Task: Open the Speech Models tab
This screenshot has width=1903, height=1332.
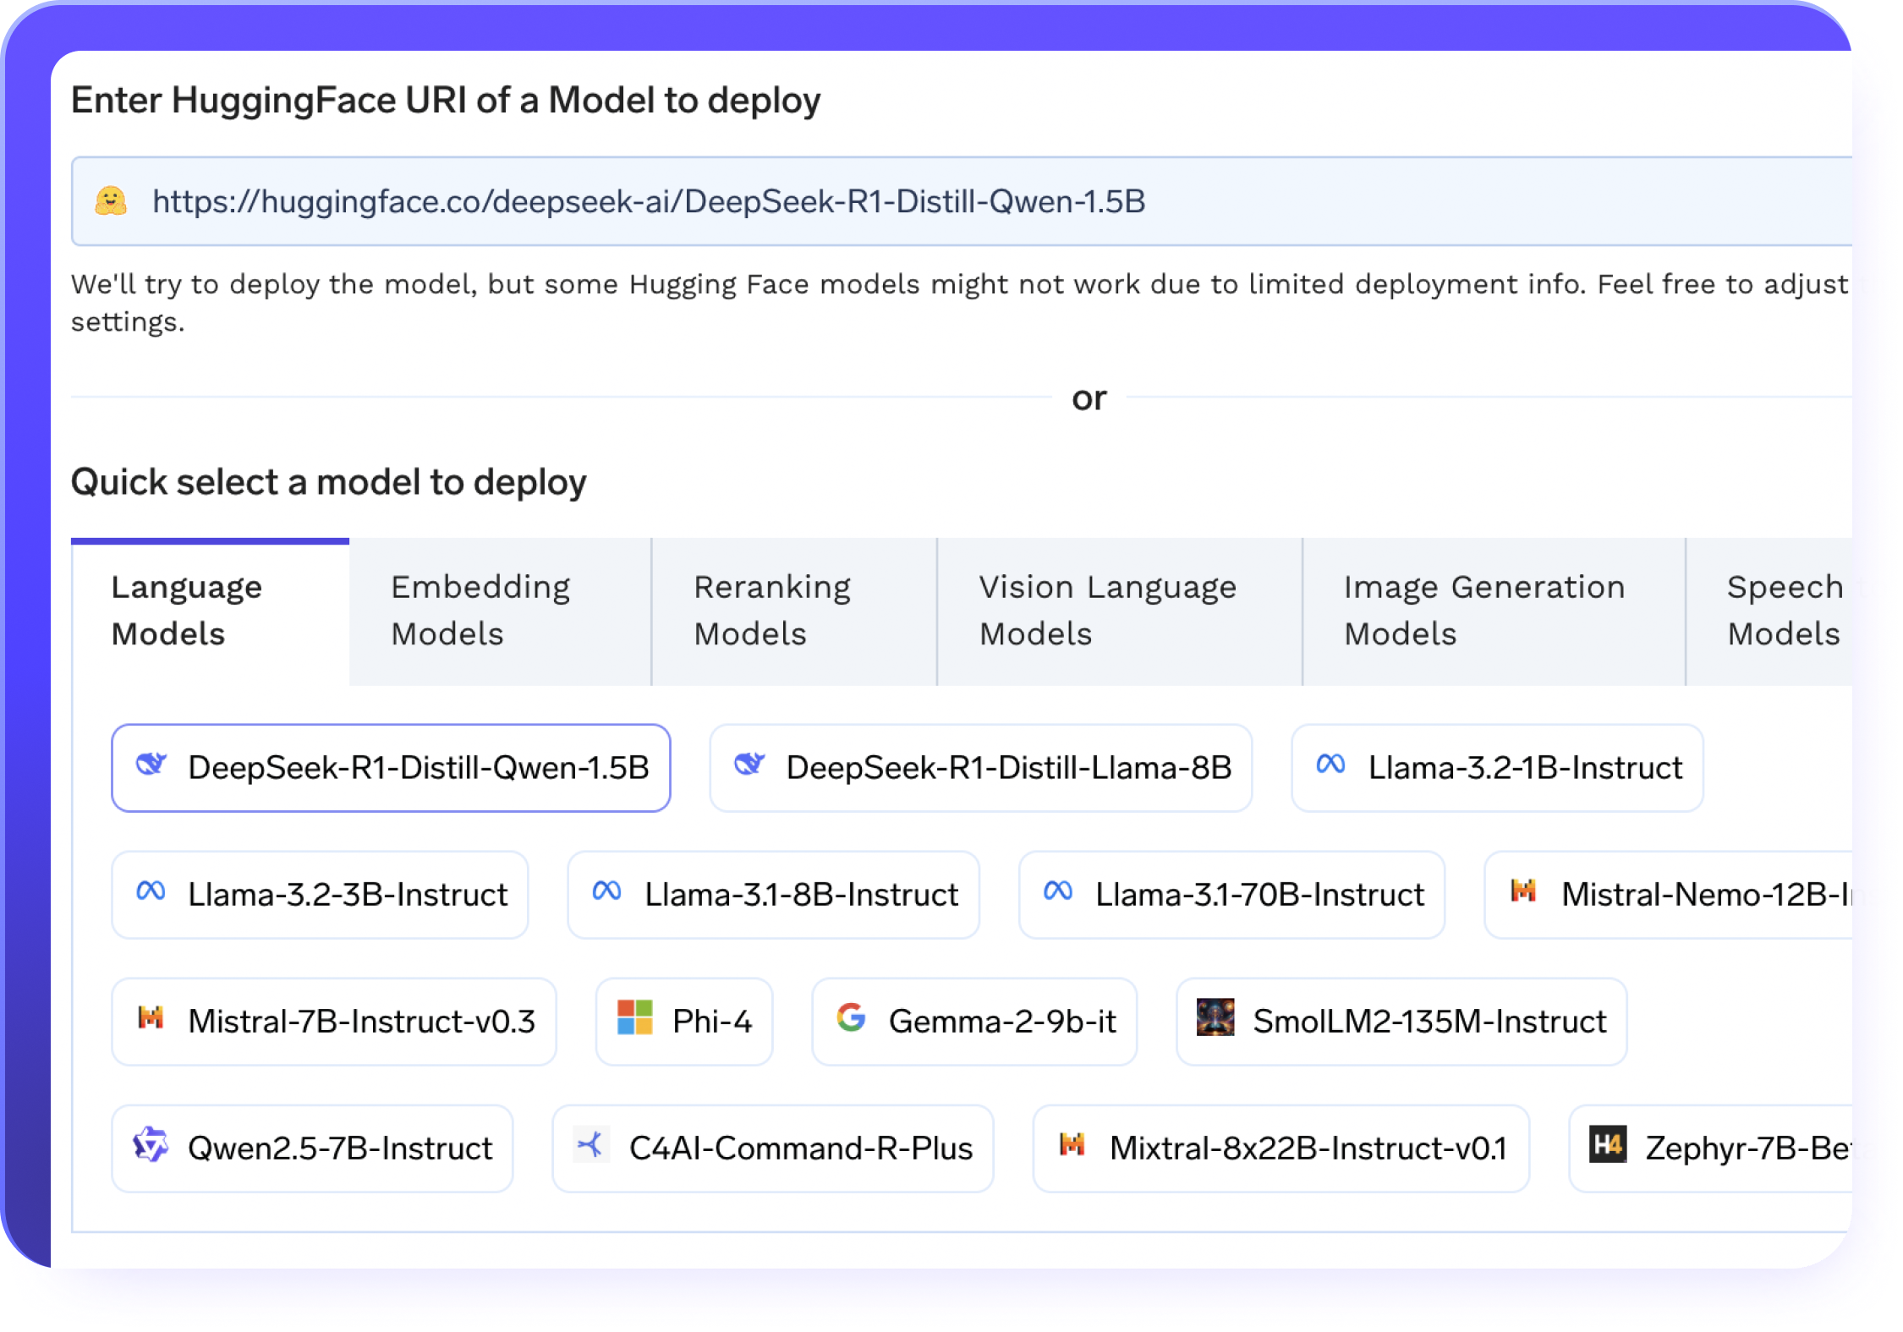Action: (x=1769, y=611)
